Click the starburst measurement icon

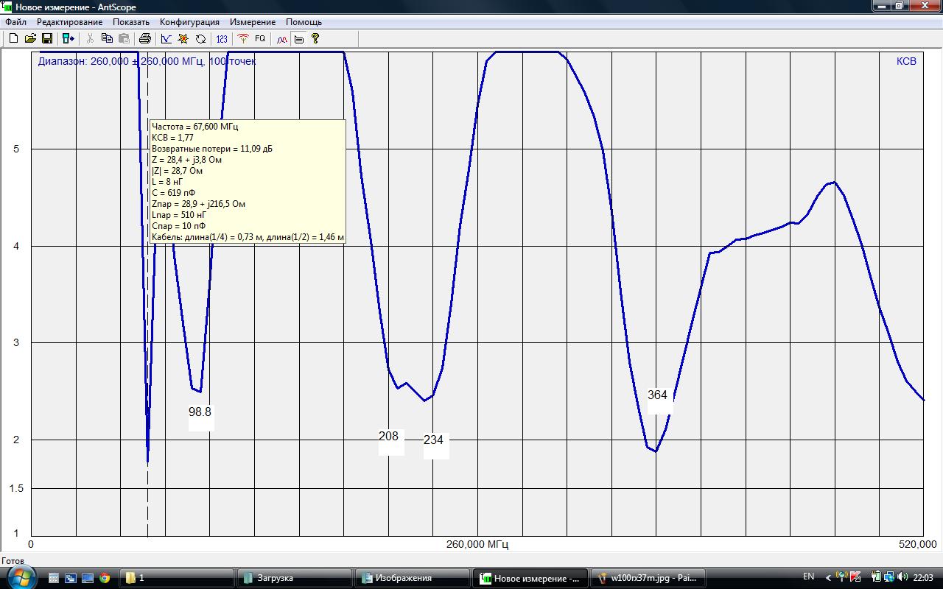tap(183, 38)
